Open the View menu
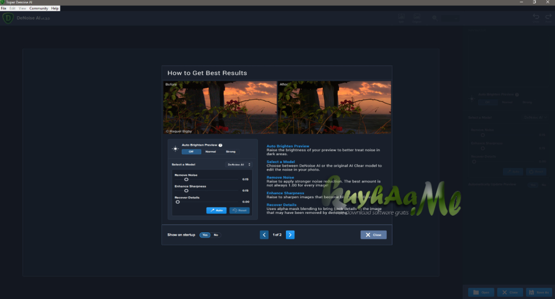The width and height of the screenshot is (555, 299). click(22, 8)
